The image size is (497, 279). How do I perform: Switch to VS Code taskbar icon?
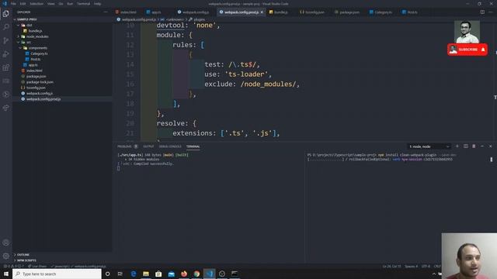point(209,274)
